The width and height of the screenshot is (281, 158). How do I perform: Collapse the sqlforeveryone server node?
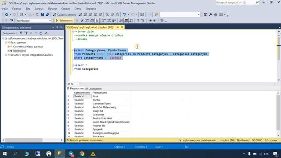[3, 38]
